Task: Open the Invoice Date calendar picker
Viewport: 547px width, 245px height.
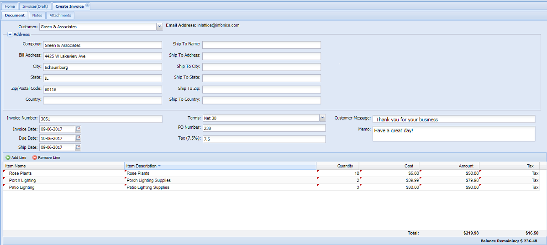Action: click(78, 129)
